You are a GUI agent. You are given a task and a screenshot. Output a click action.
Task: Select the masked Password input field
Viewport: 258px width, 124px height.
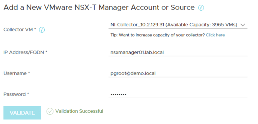pos(178,94)
